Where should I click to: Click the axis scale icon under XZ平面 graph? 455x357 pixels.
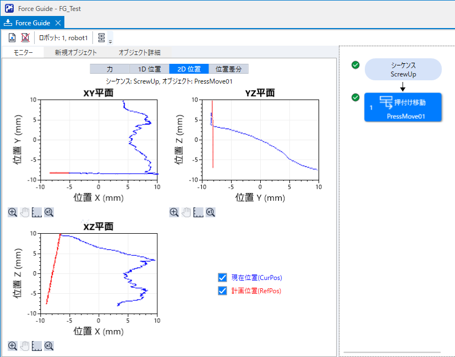[x=37, y=345]
